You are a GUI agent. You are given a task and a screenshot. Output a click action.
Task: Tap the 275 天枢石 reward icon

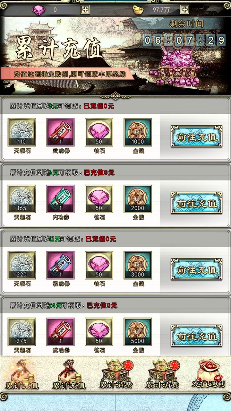click(x=22, y=332)
